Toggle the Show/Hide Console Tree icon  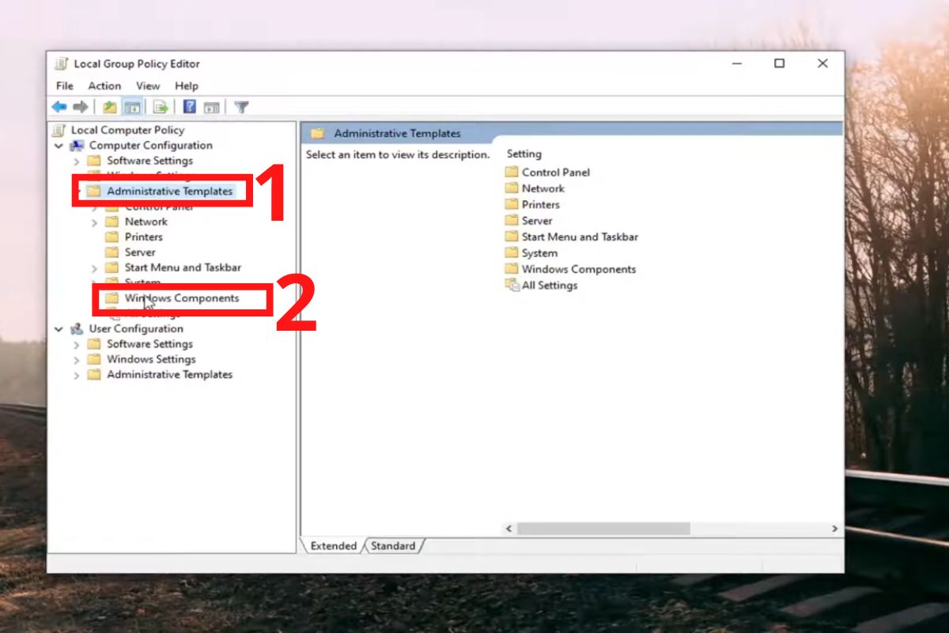pos(134,106)
